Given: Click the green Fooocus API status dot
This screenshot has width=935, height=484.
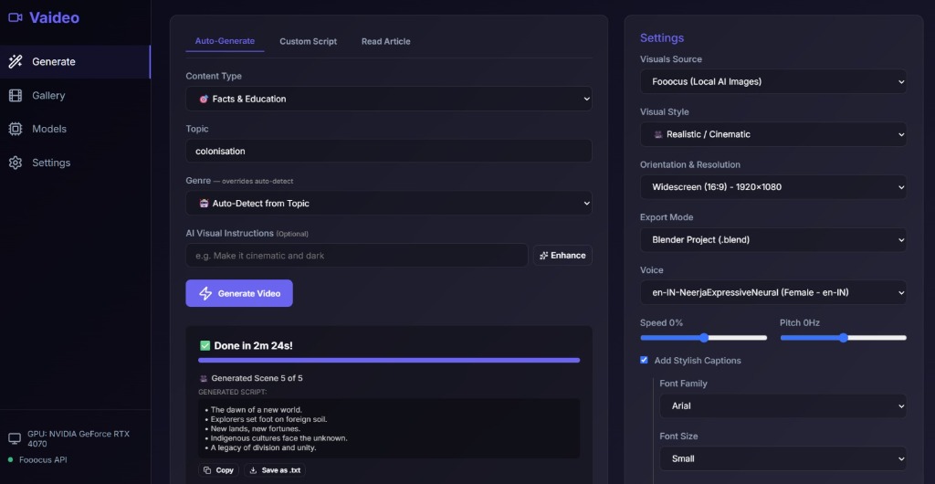Looking at the screenshot, I should (11, 459).
